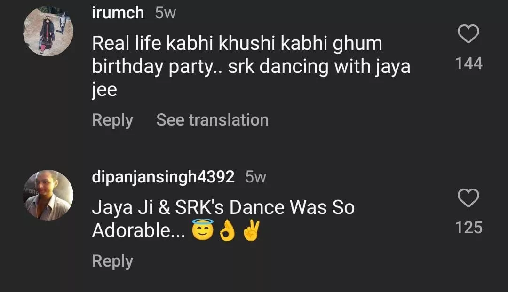Click the smiling halo emoji
The width and height of the screenshot is (508, 292).
[203, 230]
